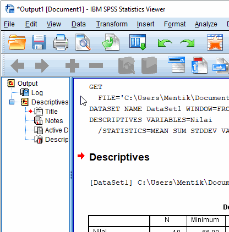The image size is (229, 232).
Task: Click the Descriptives folder icon in outline
Action: [25, 102]
